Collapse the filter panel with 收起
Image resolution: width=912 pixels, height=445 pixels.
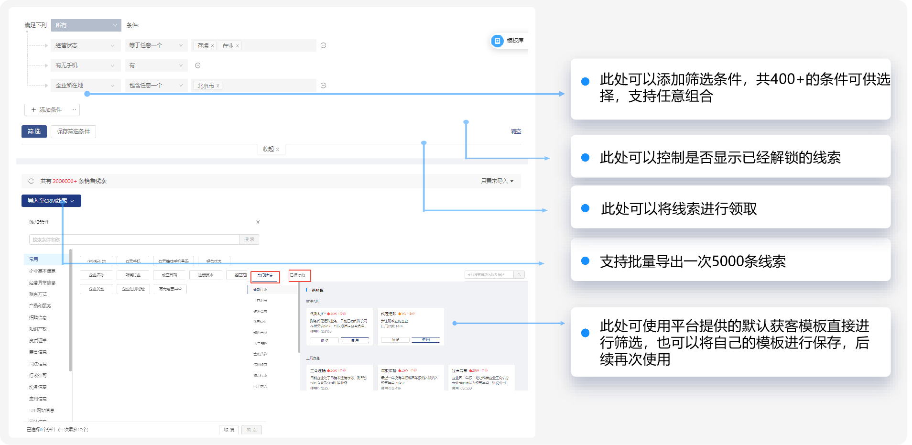(271, 149)
